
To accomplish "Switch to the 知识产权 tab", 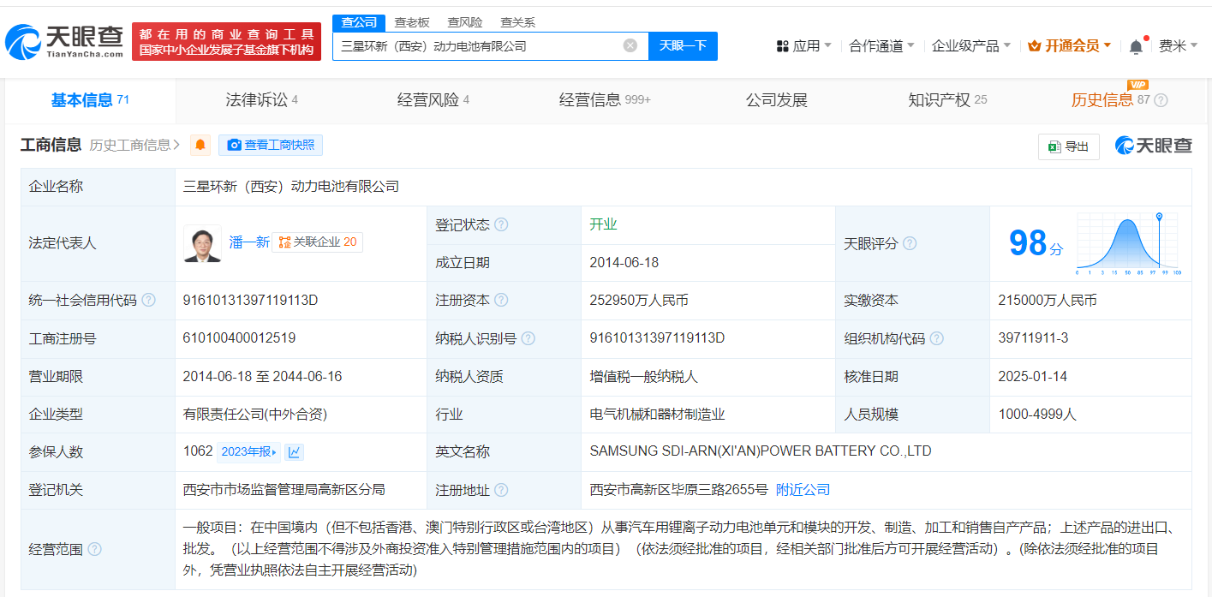I will (946, 100).
